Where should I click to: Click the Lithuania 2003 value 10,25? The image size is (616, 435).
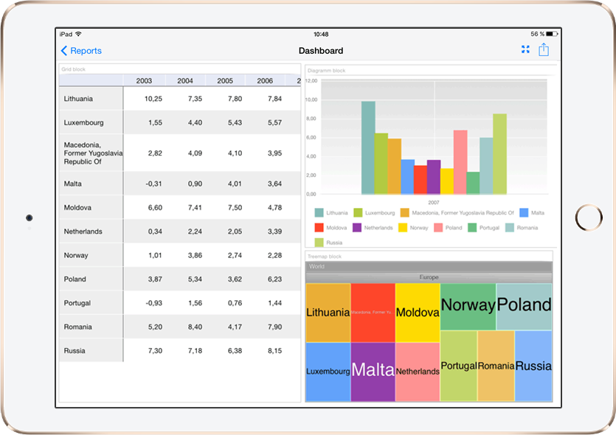pos(153,99)
